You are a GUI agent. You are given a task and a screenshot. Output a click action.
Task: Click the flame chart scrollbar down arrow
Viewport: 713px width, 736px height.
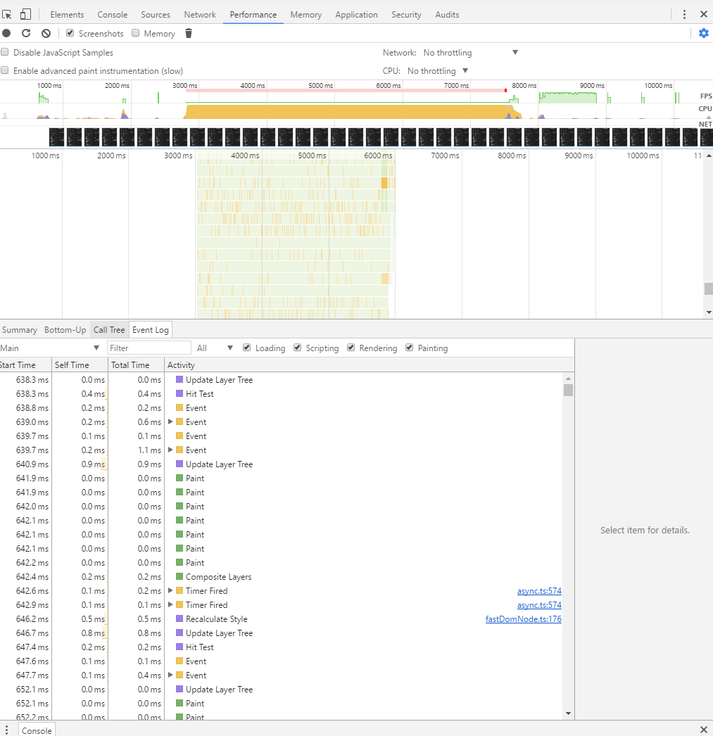click(709, 312)
